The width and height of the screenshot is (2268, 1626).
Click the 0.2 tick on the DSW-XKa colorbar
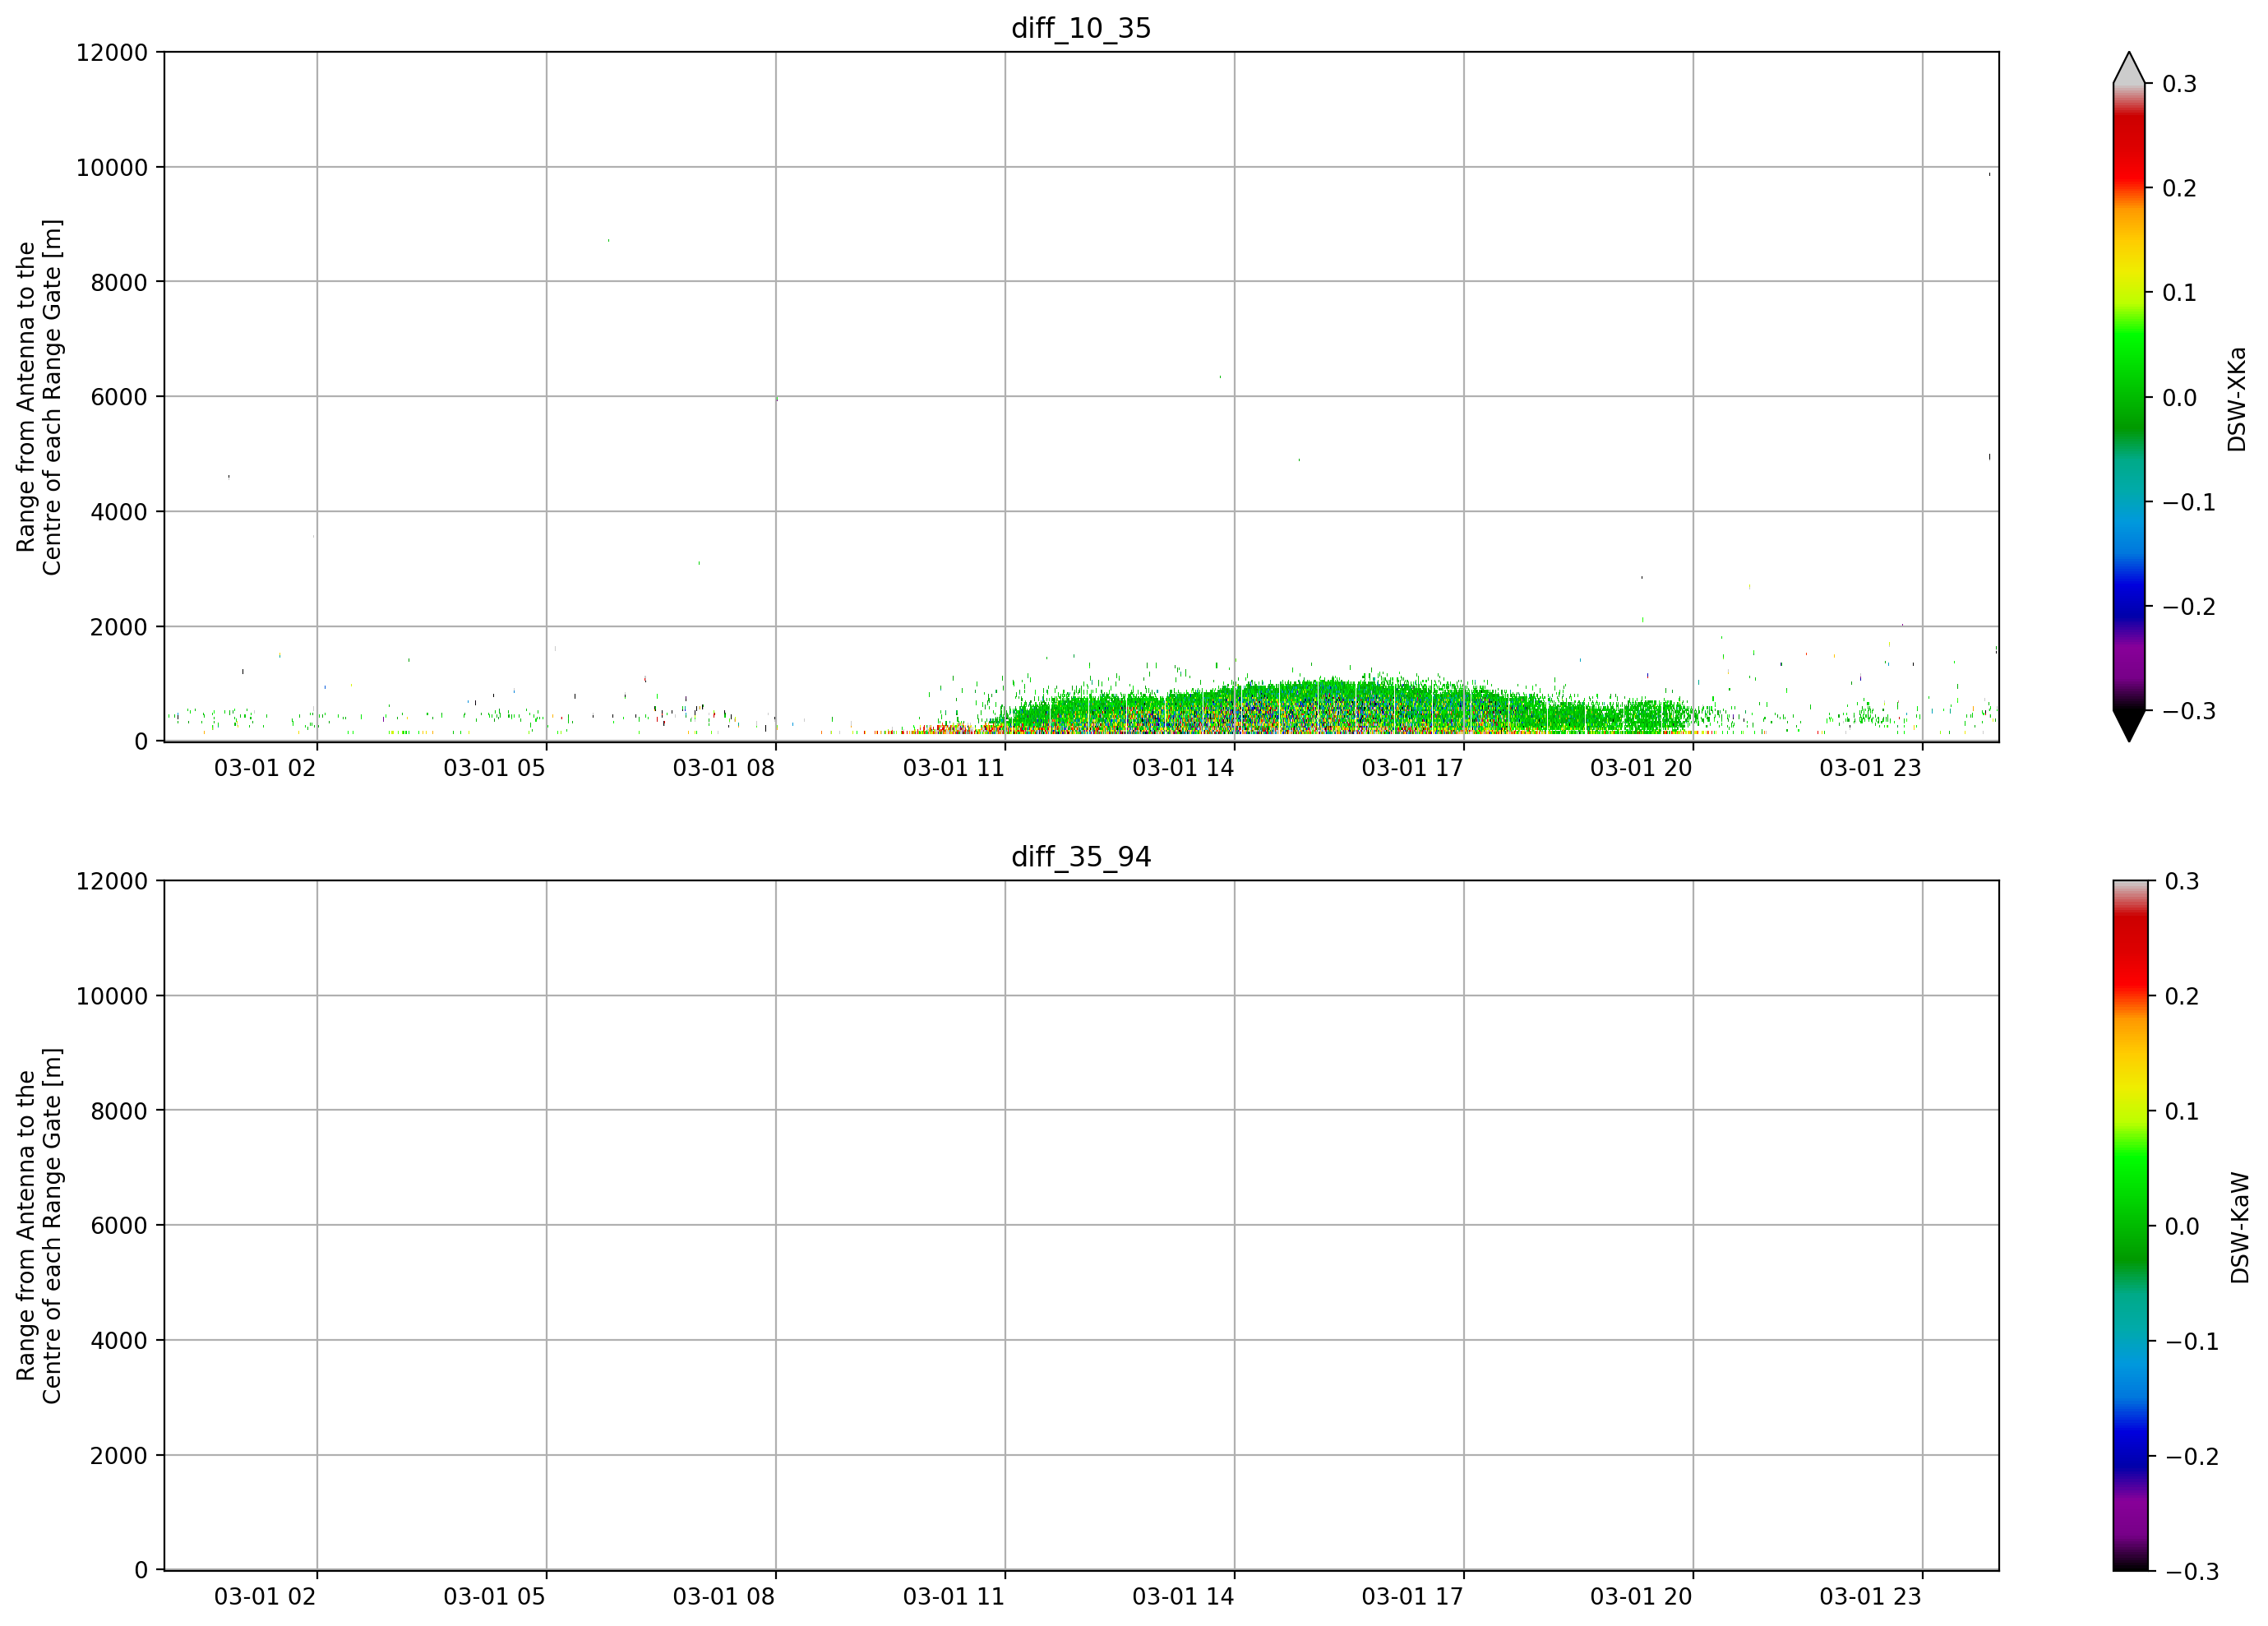pos(2179,188)
